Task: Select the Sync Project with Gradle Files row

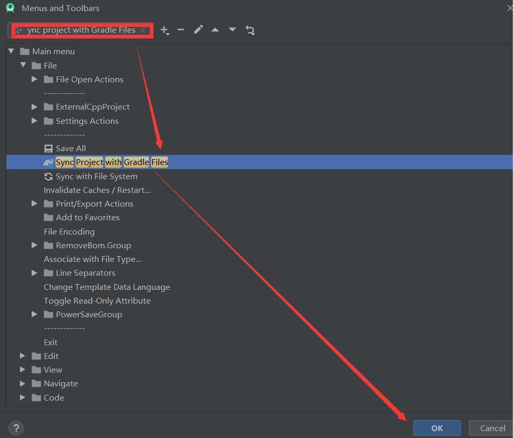Action: (x=259, y=162)
